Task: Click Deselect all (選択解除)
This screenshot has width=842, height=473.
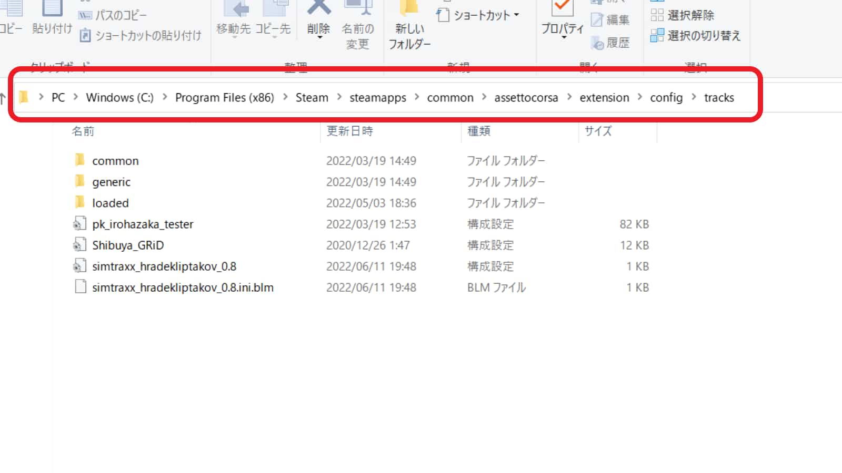Action: (683, 15)
